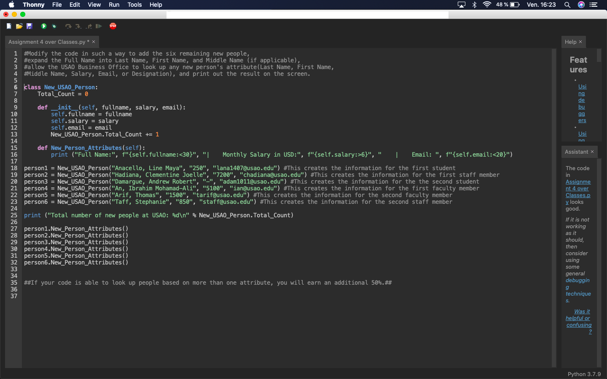Open the Edit menu
607x379 pixels.
click(75, 5)
